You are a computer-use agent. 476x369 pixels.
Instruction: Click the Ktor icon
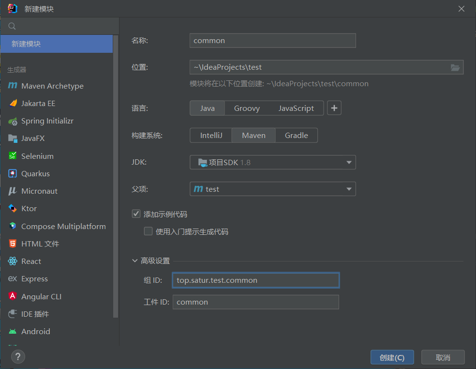[x=13, y=209]
